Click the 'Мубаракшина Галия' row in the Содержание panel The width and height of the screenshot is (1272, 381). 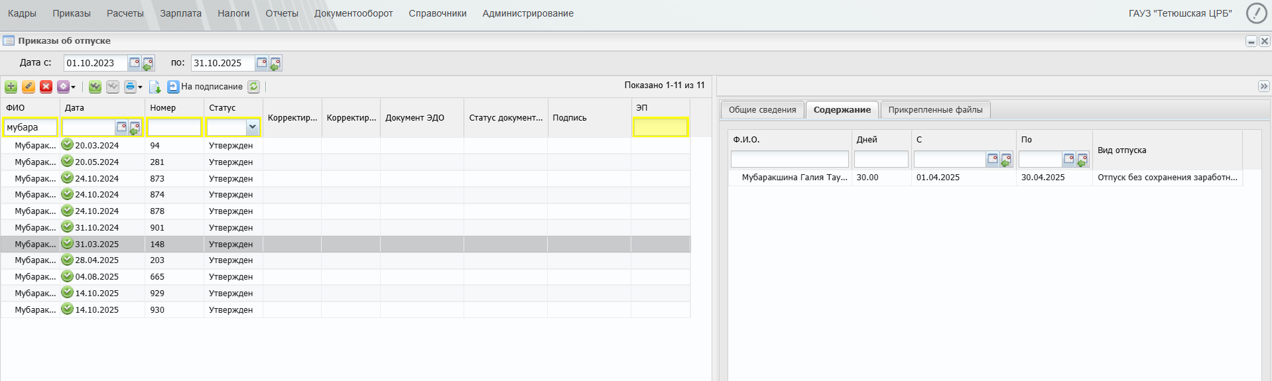(986, 178)
